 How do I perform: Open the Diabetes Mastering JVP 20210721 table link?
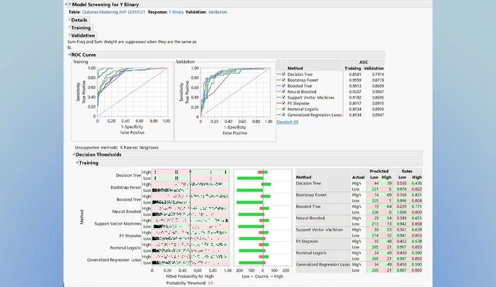click(x=113, y=12)
